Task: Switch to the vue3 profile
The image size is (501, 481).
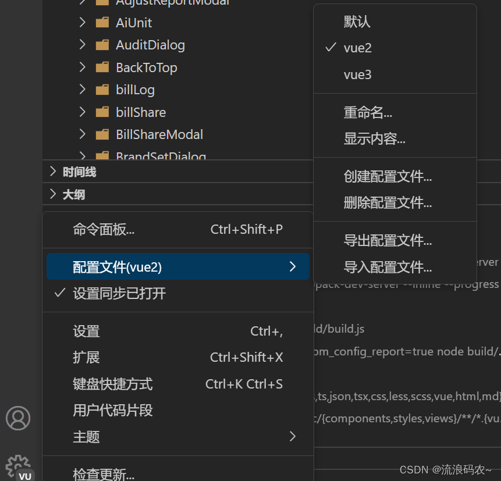Action: (357, 74)
